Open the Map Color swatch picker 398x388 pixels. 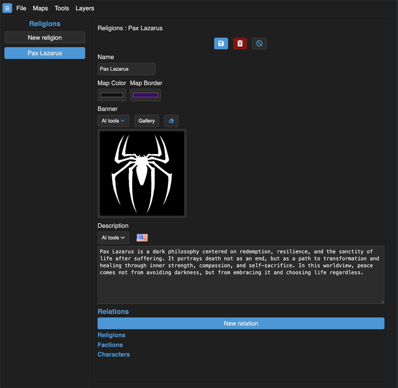pyautogui.click(x=112, y=95)
